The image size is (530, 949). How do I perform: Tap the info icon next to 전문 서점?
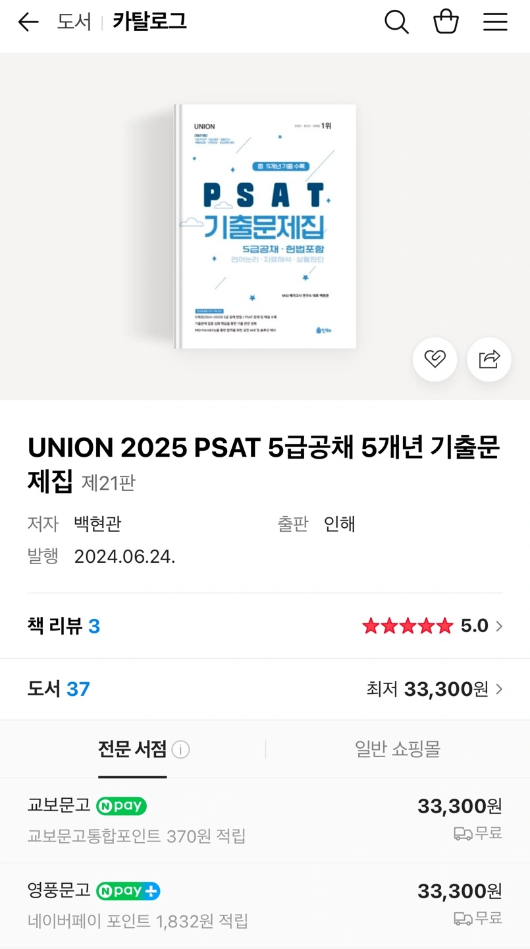tap(180, 749)
